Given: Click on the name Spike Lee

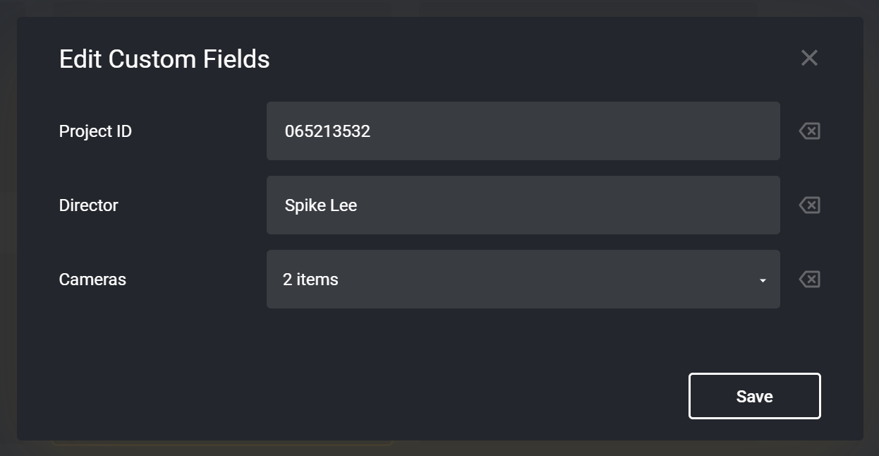Looking at the screenshot, I should coord(321,205).
